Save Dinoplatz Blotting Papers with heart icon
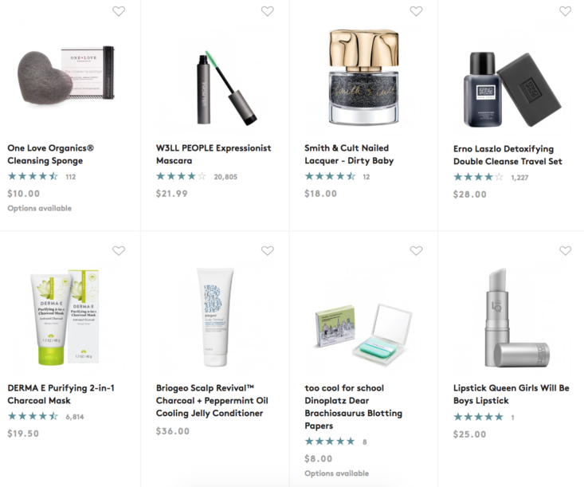 pos(416,251)
